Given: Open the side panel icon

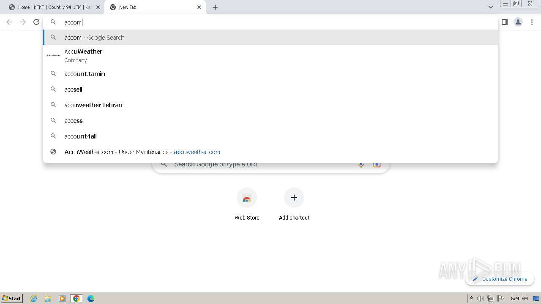Looking at the screenshot, I should click(504, 22).
